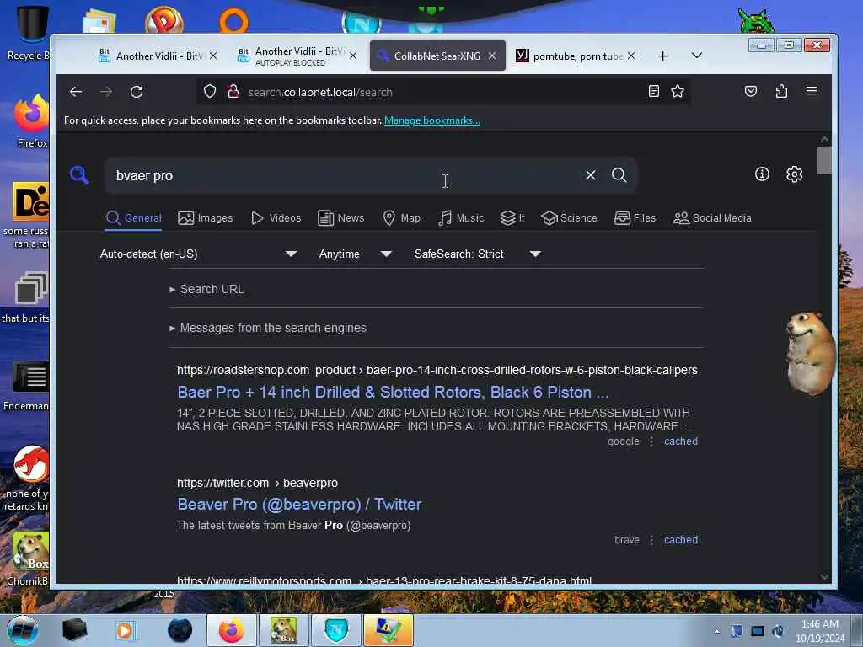This screenshot has height=647, width=863.
Task: Select the General search category
Action: click(134, 218)
